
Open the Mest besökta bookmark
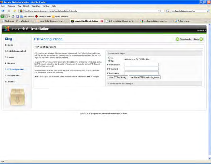point(29,17)
